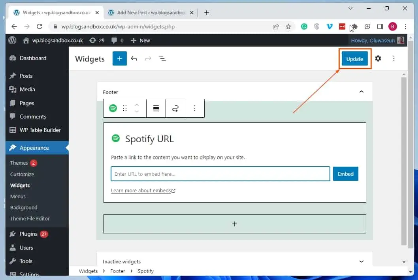
Task: Click the Embed button
Action: (x=345, y=174)
